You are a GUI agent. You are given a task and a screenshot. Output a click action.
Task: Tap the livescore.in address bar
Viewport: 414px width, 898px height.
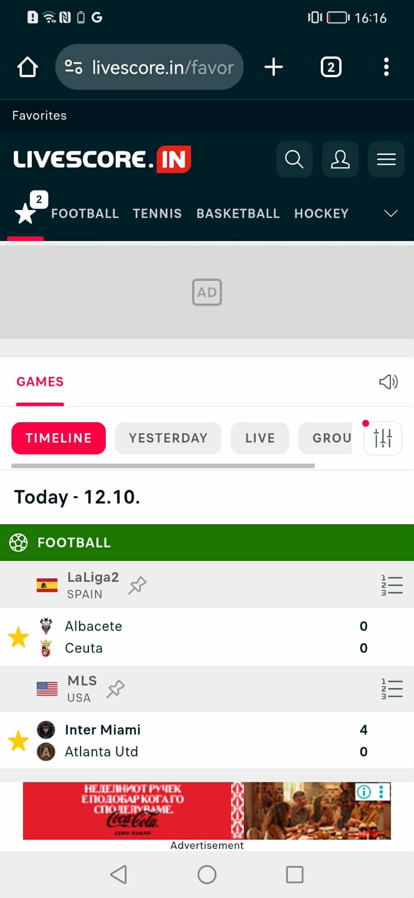click(150, 67)
